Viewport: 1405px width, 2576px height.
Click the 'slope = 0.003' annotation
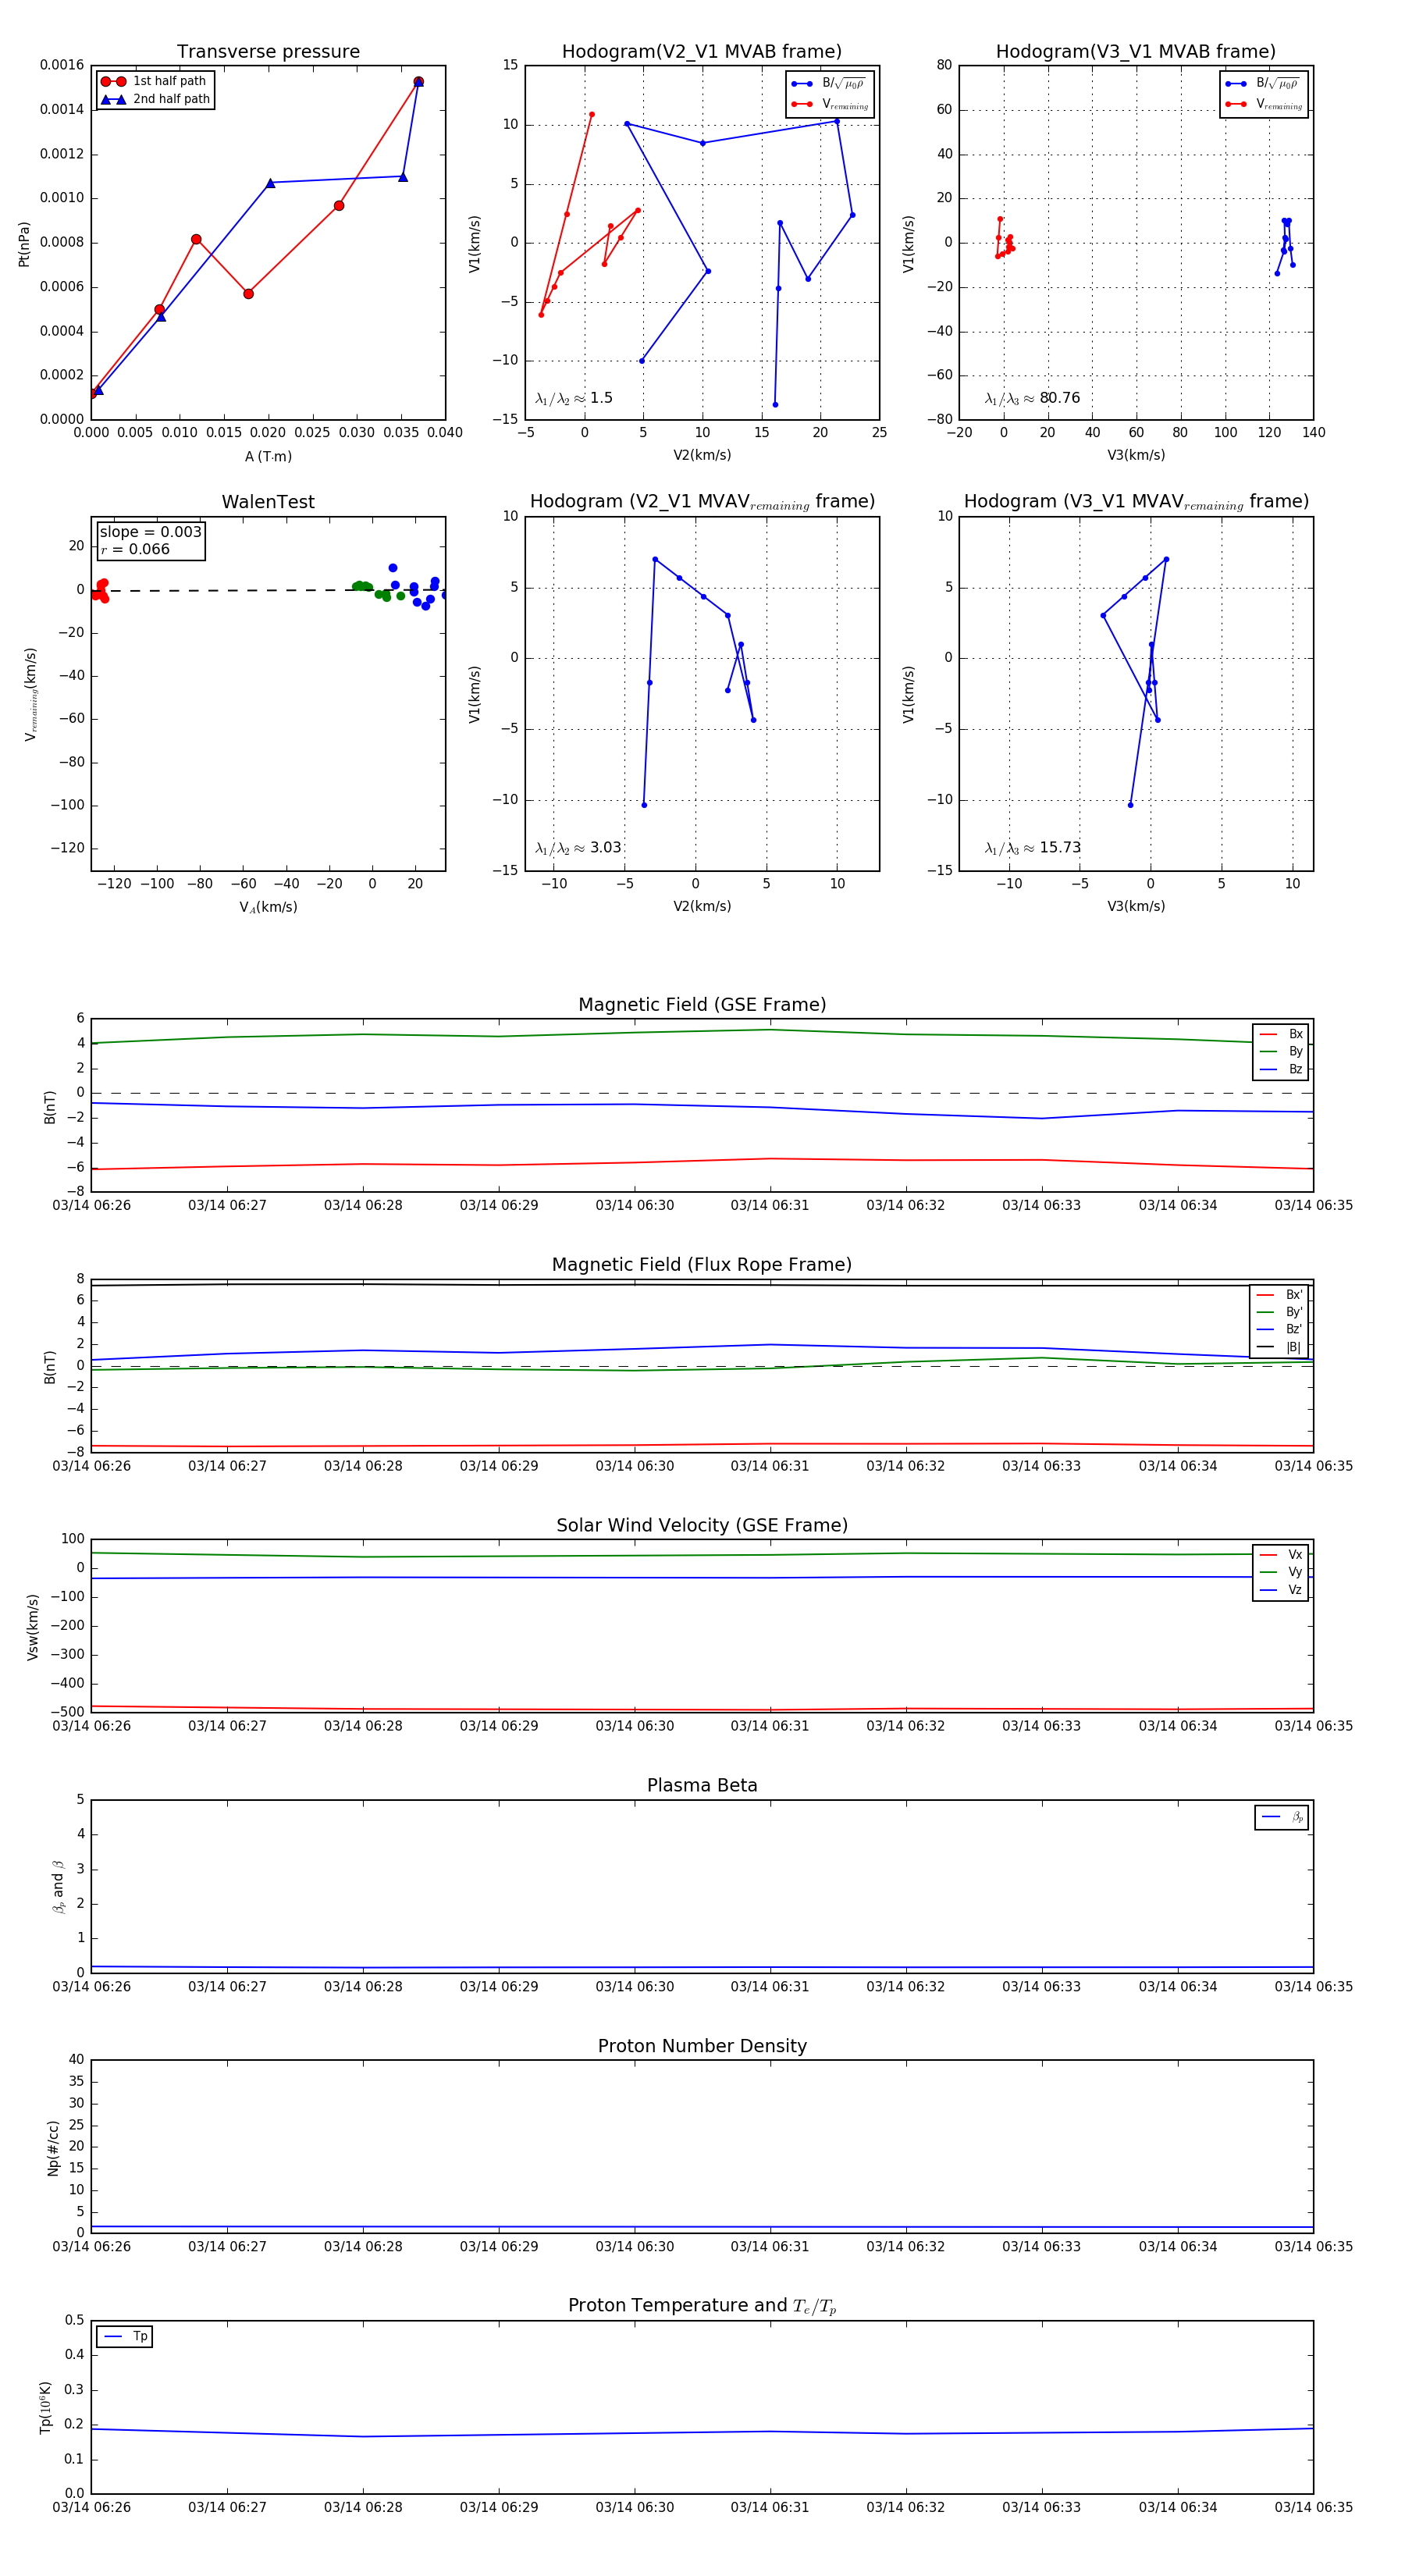[150, 532]
